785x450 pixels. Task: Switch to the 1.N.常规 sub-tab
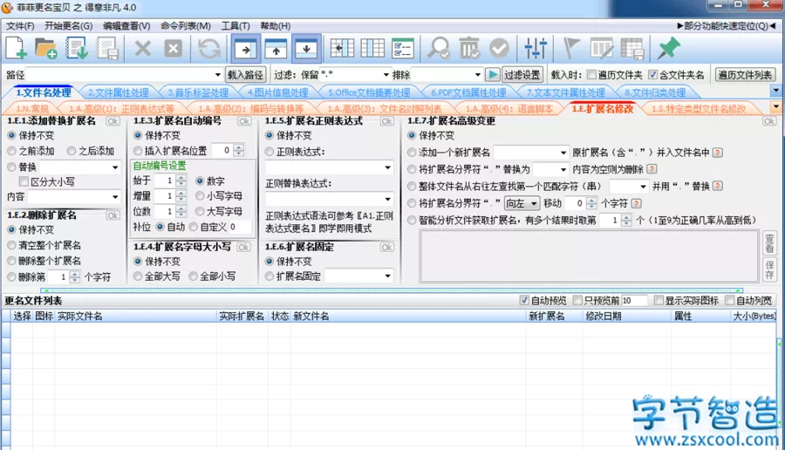click(32, 109)
